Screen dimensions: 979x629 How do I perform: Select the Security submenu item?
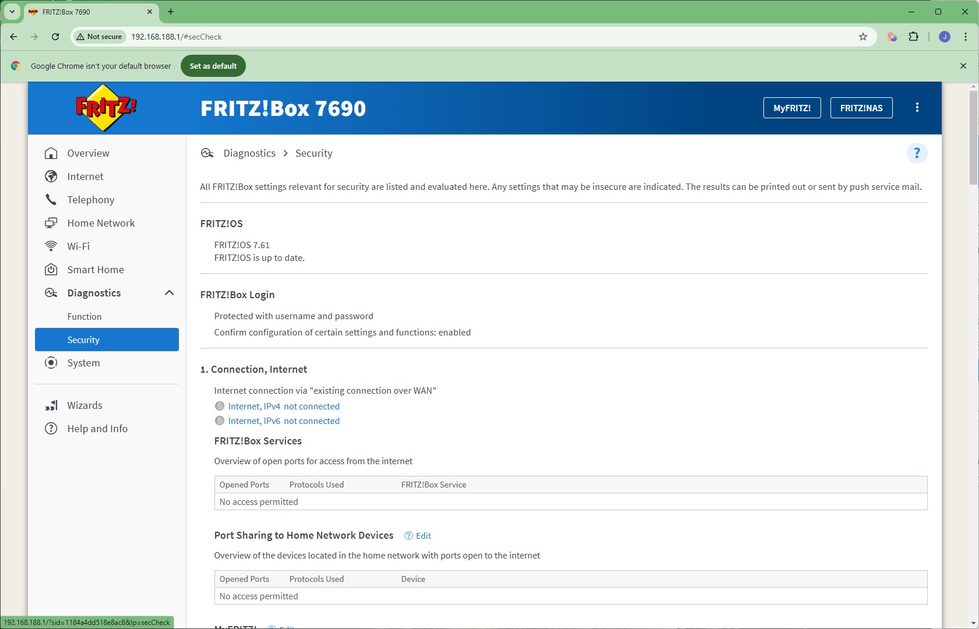(x=107, y=340)
